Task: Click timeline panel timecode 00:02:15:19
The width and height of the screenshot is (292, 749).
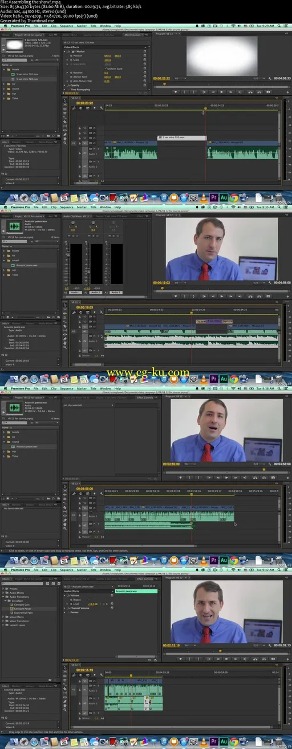Action: coord(84,670)
